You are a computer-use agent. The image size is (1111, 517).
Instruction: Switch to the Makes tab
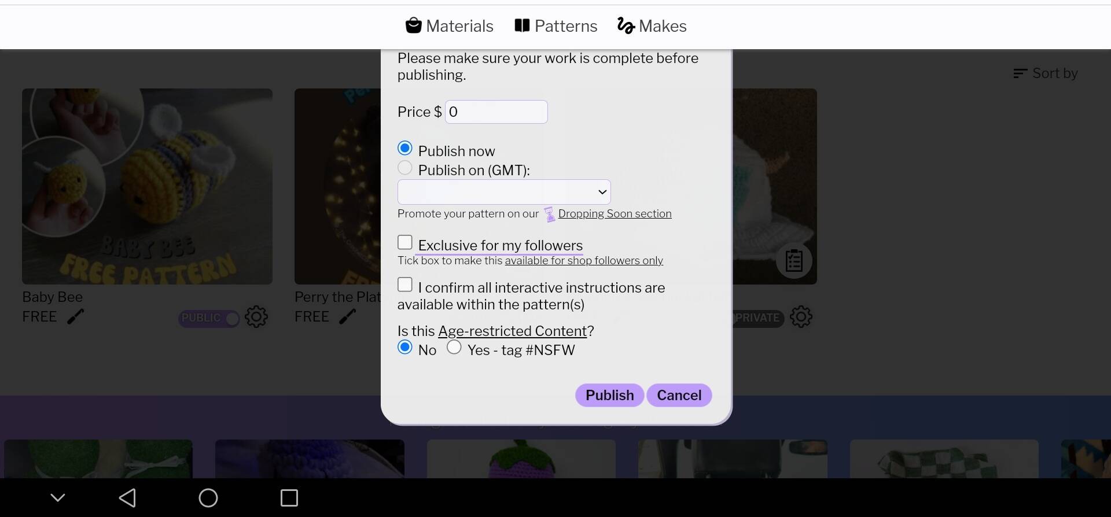(652, 26)
